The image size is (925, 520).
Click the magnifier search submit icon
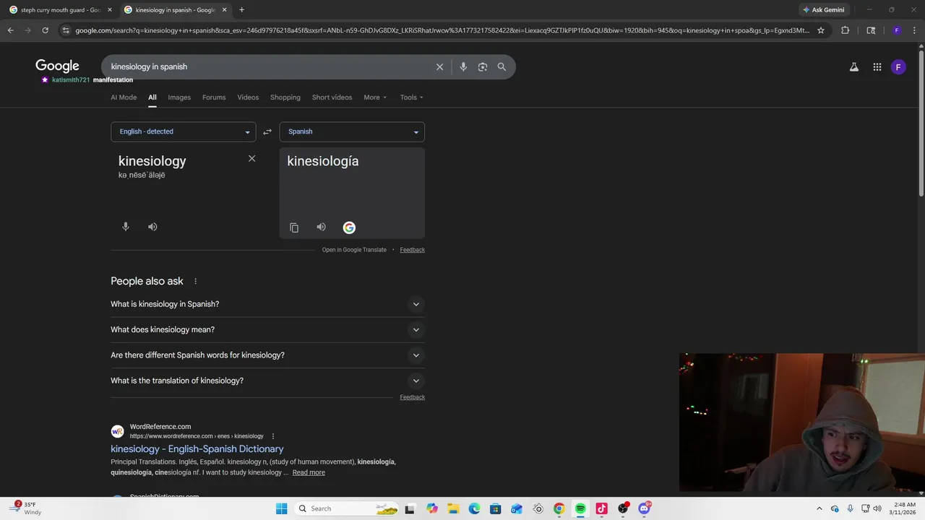[502, 66]
